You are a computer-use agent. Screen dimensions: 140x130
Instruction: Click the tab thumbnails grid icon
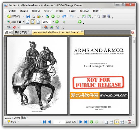(x=6, y=32)
